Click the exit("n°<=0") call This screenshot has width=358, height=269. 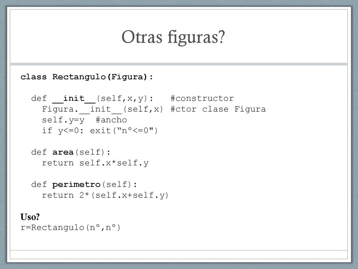[x=124, y=131]
